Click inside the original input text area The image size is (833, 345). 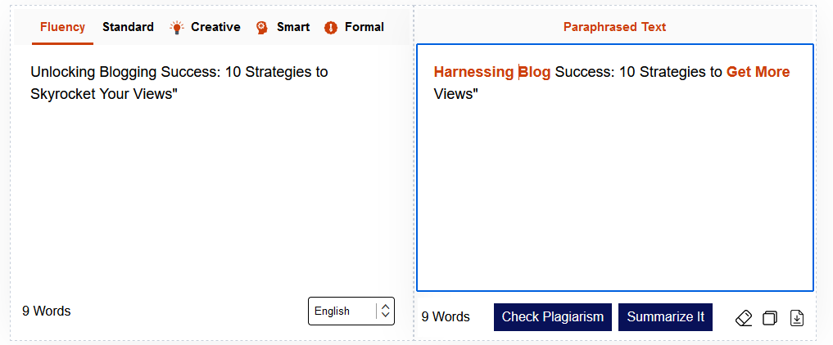(x=205, y=188)
